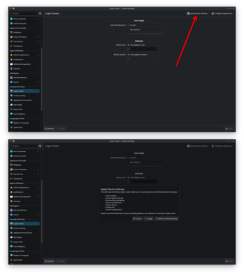This screenshot has width=244, height=272.
Task: Tick 'Log in again immediately' checkbox, top screenshot
Action: pos(128,34)
